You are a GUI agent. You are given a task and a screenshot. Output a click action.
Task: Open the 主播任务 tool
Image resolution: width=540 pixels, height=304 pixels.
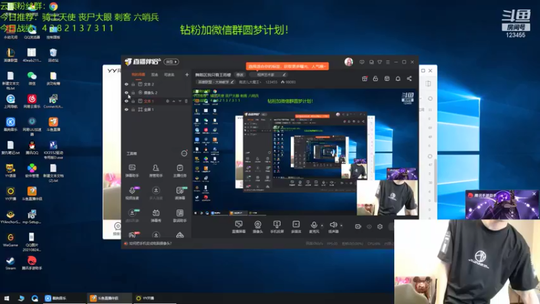[180, 171]
